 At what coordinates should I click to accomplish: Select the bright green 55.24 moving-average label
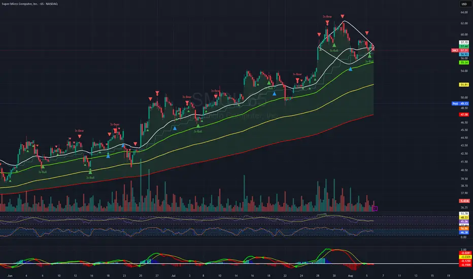click(464, 62)
